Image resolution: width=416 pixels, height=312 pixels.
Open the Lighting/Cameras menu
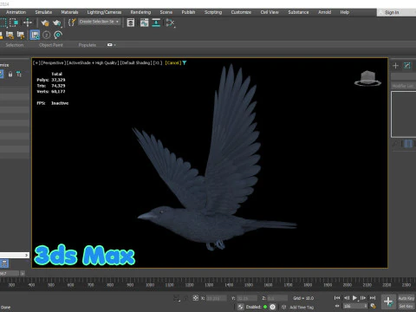[x=104, y=12]
